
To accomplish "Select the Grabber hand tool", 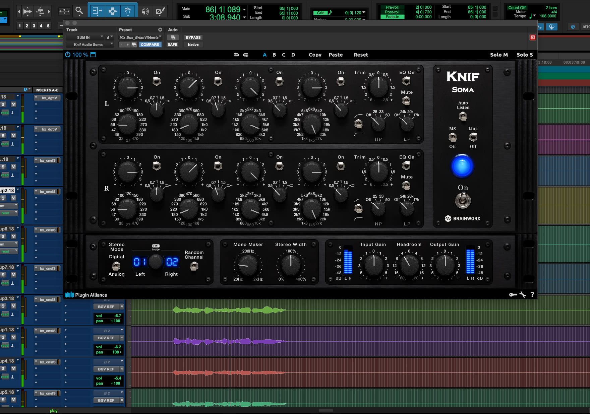I will click(x=128, y=11).
